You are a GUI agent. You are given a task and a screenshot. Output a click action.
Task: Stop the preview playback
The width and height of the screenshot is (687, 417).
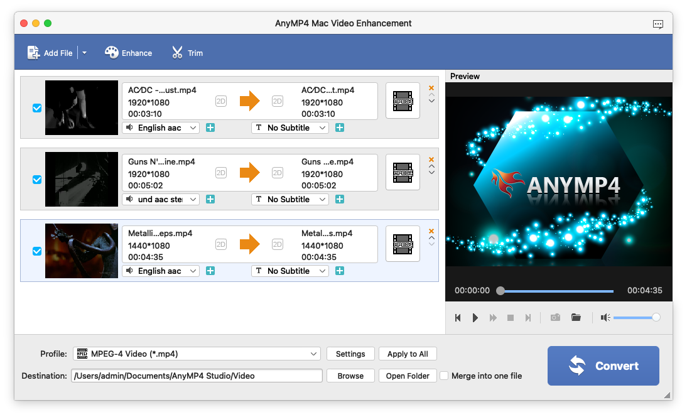click(511, 318)
